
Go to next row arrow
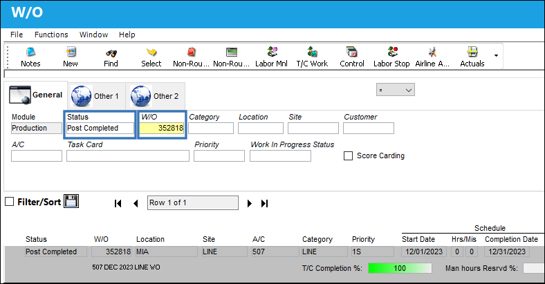tap(249, 203)
